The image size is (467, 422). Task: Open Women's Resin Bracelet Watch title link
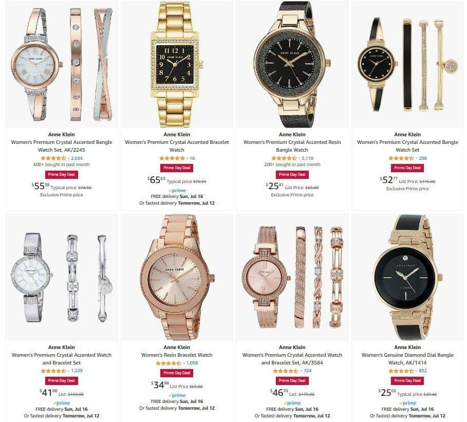pos(177,355)
